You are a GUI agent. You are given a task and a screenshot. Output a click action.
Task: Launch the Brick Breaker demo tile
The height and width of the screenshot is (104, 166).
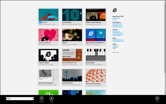pos(72,15)
